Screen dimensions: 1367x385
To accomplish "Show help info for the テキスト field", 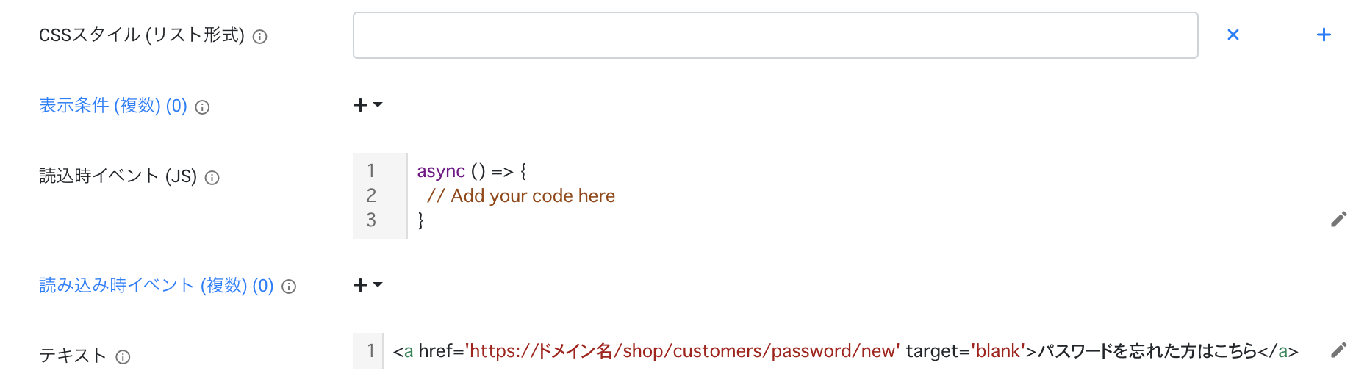I will point(123,357).
